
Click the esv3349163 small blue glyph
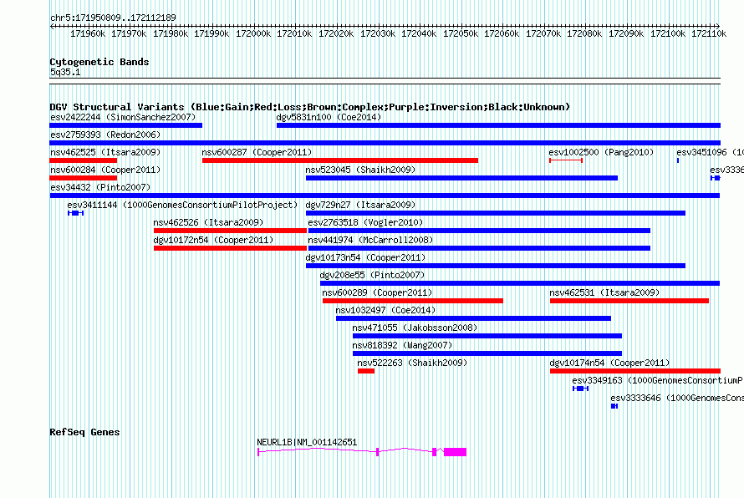point(580,389)
